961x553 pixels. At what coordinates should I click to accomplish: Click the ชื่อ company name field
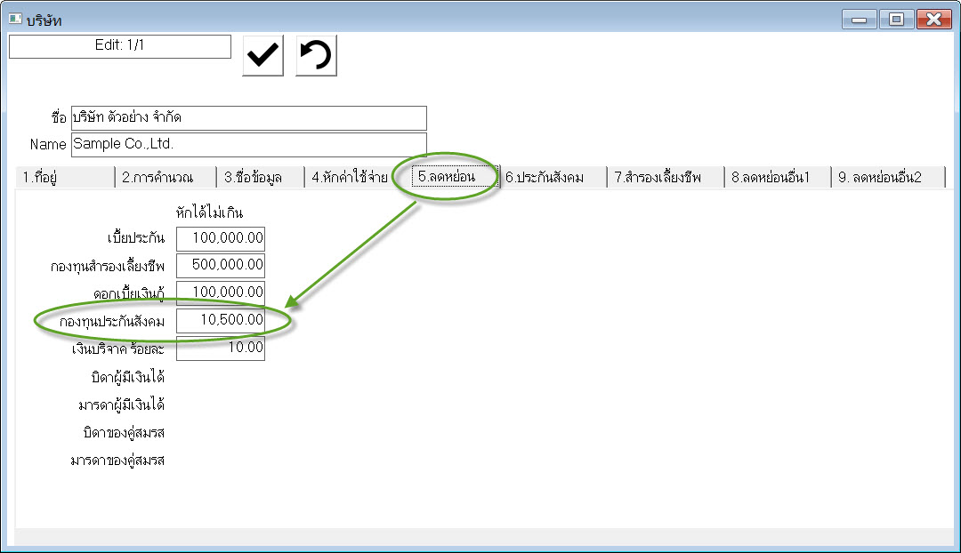coord(248,117)
